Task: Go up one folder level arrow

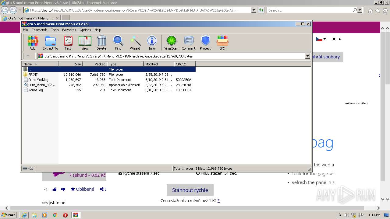Action: click(28, 56)
